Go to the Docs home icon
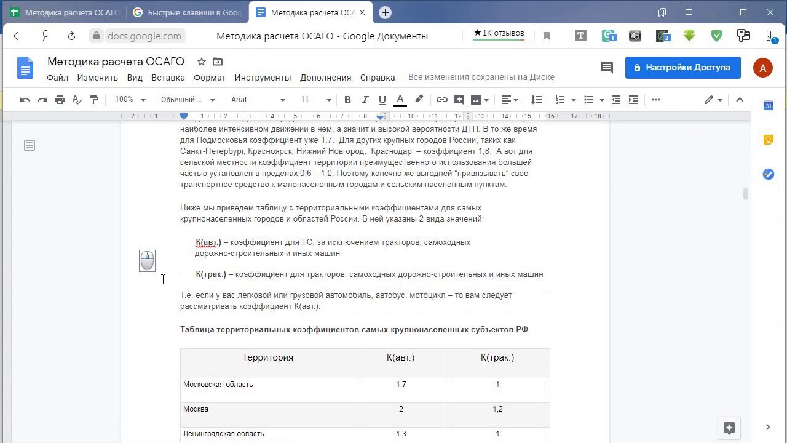This screenshot has width=787, height=443. click(25, 68)
